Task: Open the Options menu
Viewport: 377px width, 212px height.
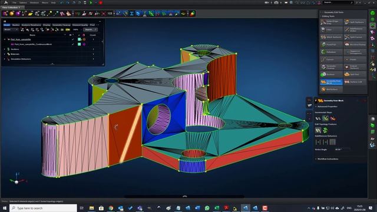Action: (23, 2)
